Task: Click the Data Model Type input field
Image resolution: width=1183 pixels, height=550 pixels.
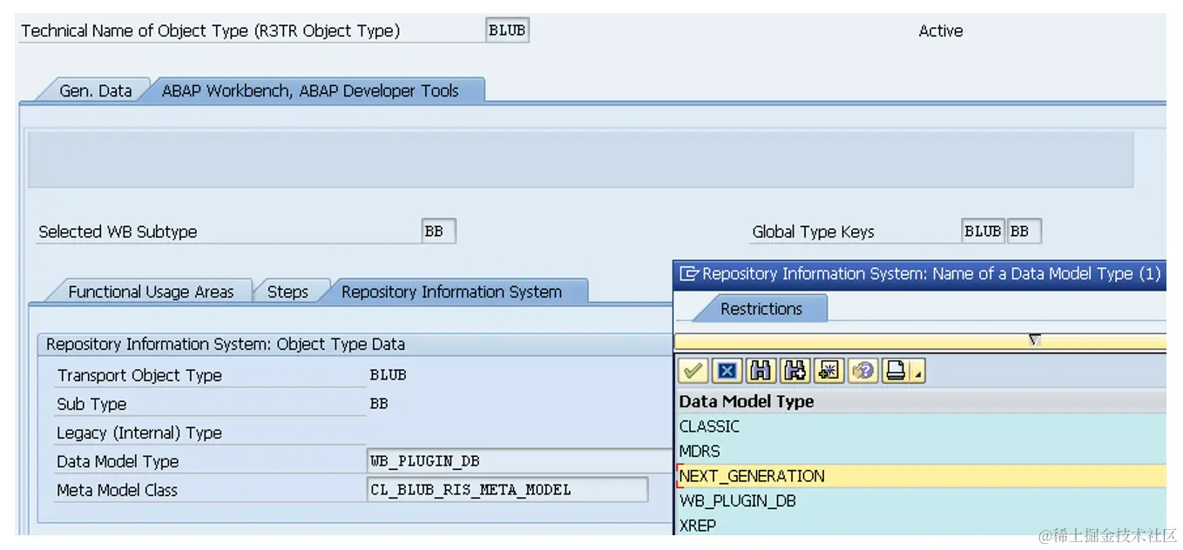Action: [x=520, y=461]
